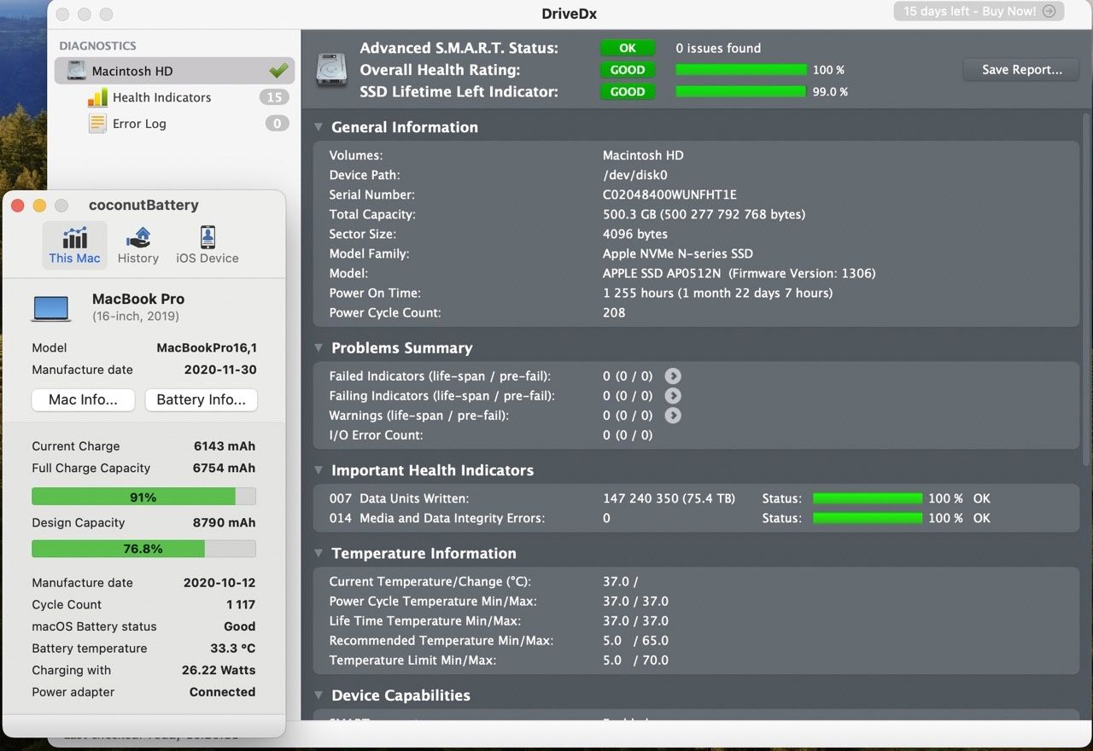Click Power On Time 1 255 hours value
Image resolution: width=1093 pixels, height=751 pixels.
click(x=717, y=293)
